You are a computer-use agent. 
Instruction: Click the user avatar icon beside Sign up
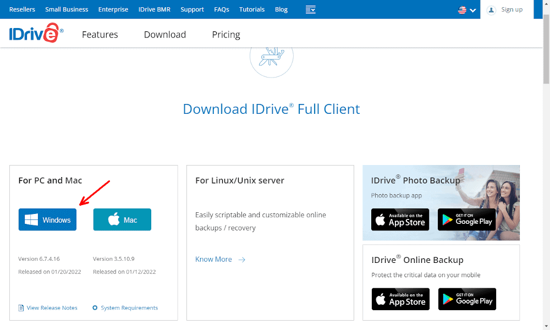click(491, 10)
